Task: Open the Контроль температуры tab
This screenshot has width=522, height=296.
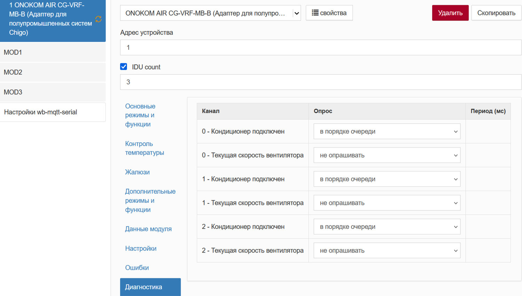Action: click(x=144, y=148)
